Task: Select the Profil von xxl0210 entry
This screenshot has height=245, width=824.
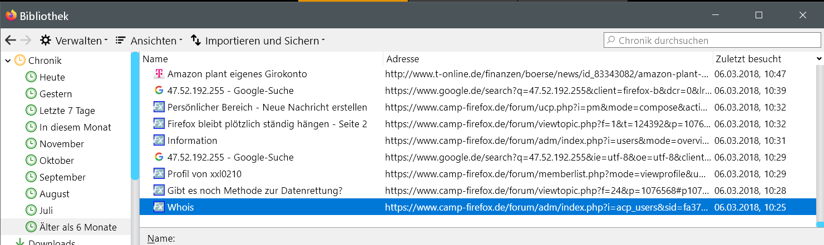Action: pyautogui.click(x=204, y=174)
